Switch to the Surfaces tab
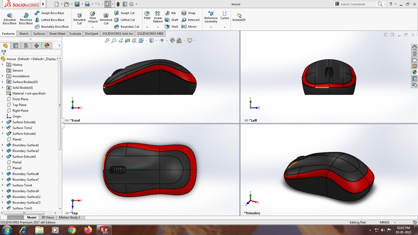 pyautogui.click(x=39, y=34)
